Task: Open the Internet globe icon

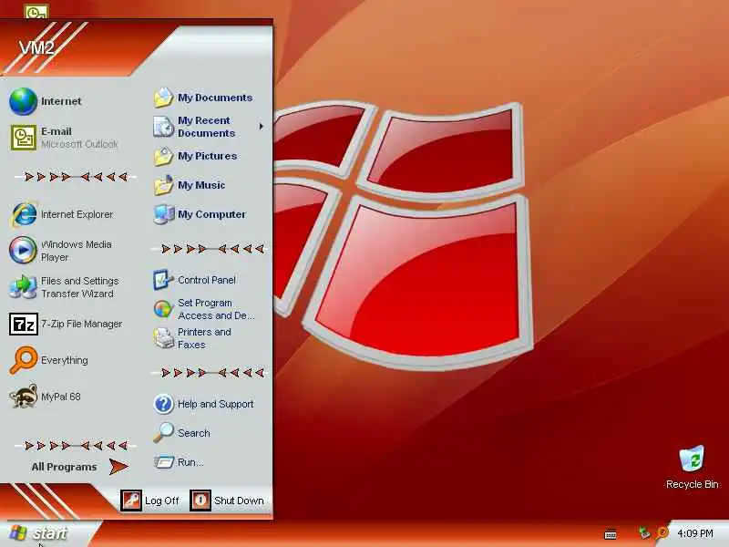Action: [24, 101]
